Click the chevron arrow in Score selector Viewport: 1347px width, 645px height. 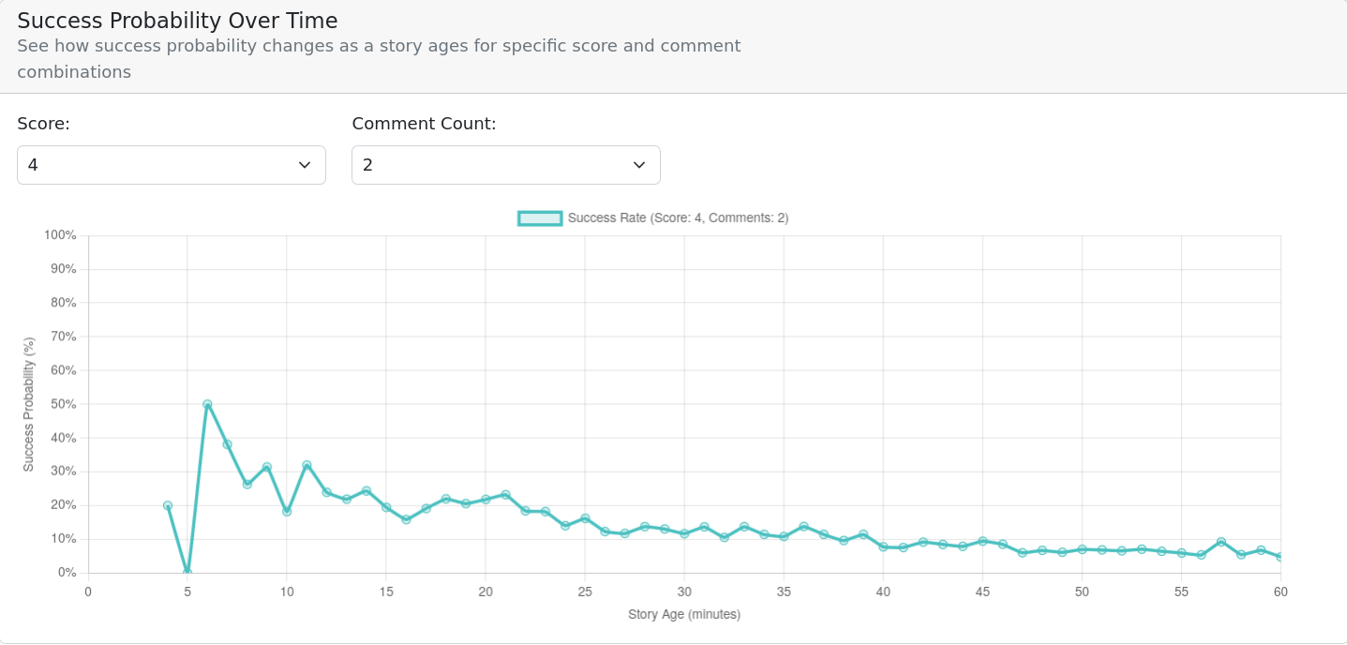pyautogui.click(x=305, y=165)
